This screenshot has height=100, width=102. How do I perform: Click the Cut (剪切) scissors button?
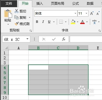pos(20,11)
